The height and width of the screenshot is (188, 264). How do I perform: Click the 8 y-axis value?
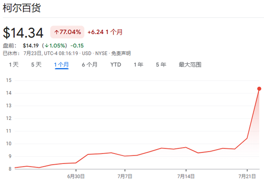click(10, 169)
